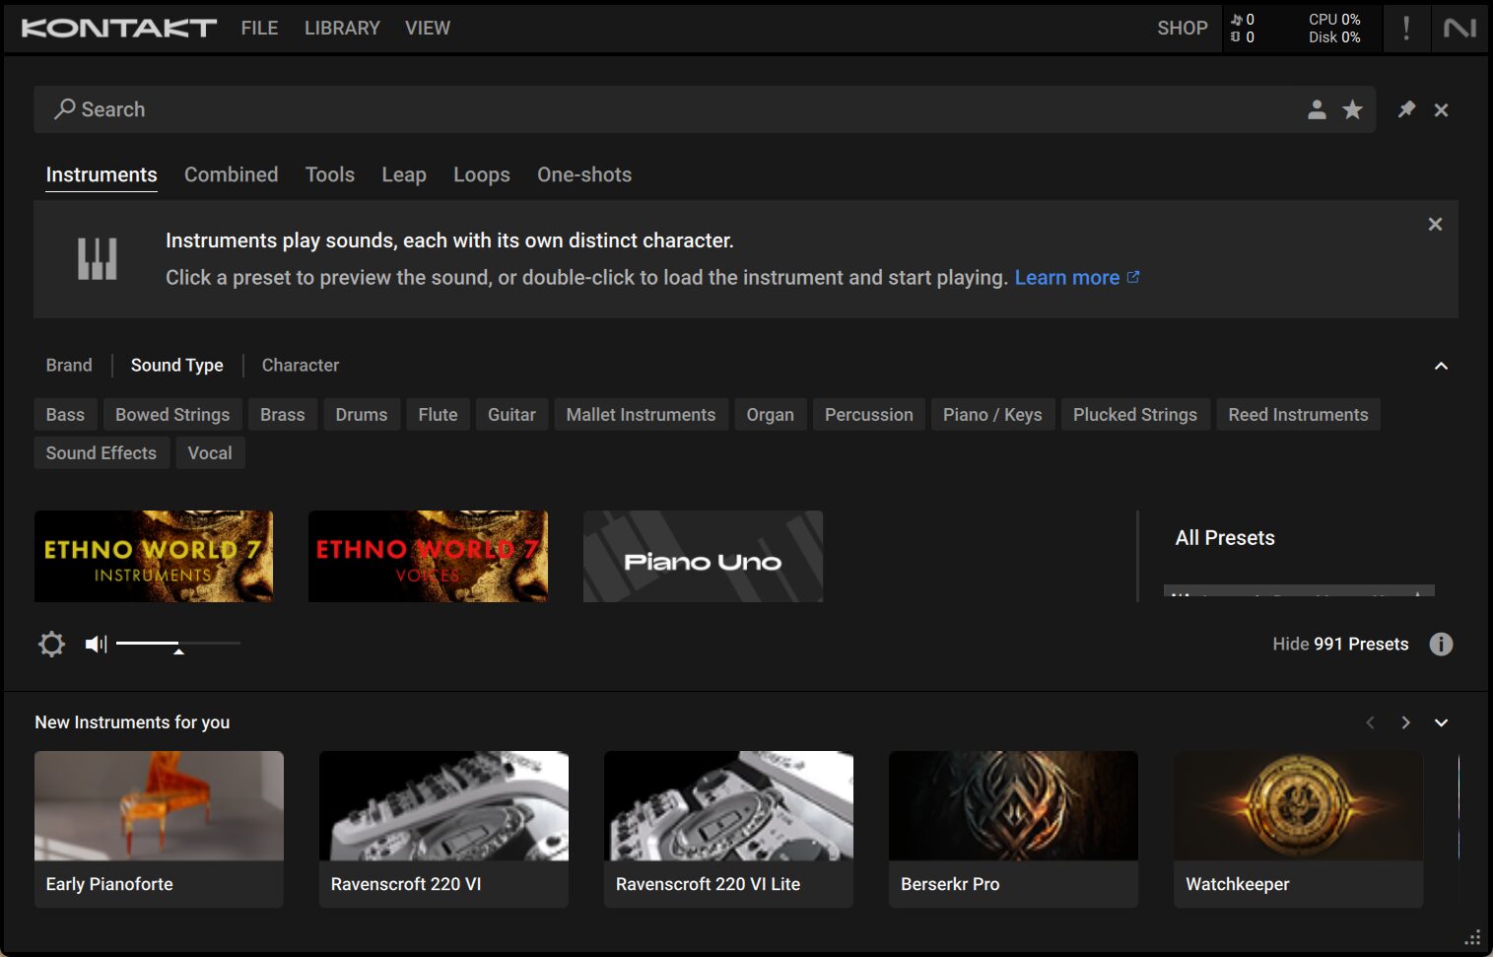Select All Presets
1493x957 pixels.
point(1225,538)
